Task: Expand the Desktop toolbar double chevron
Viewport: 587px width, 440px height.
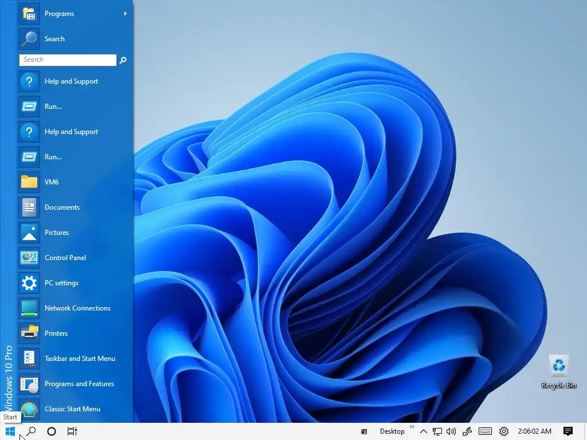Action: pyautogui.click(x=412, y=426)
